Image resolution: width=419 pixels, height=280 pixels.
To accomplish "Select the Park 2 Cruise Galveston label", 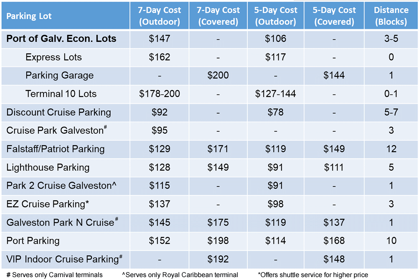I will (x=61, y=186).
